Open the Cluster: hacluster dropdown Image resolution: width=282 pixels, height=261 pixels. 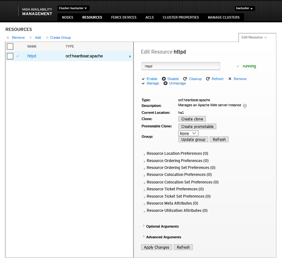pyautogui.click(x=73, y=8)
